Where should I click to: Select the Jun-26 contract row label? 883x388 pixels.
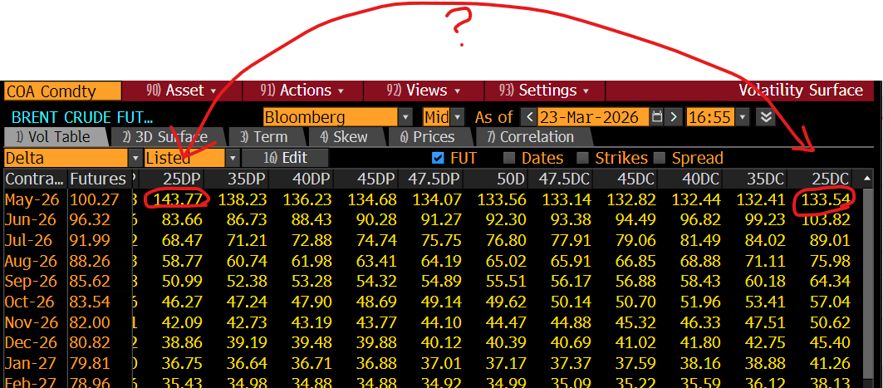[30, 219]
